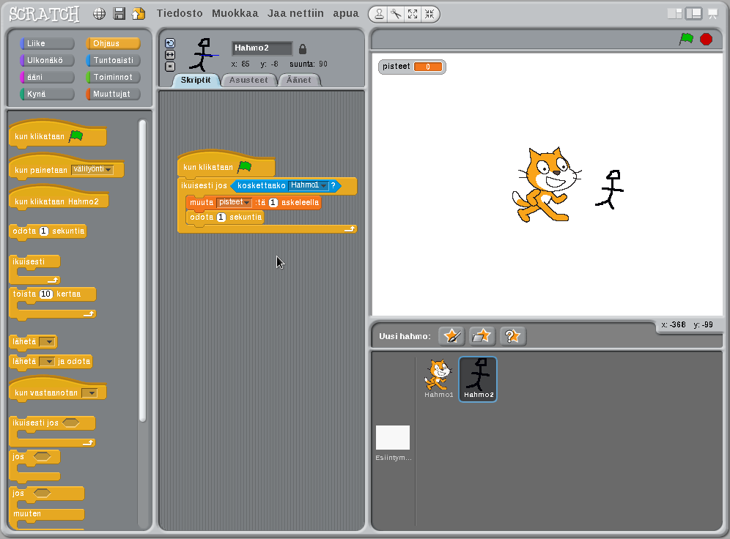Image resolution: width=730 pixels, height=539 pixels.
Task: Select the grow sprite tool
Action: coord(413,15)
